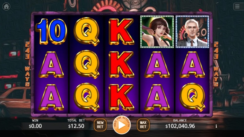Image resolution: width=244 pixels, height=137 pixels.
Task: Start a spin with the orange play button
Action: [x=122, y=125]
